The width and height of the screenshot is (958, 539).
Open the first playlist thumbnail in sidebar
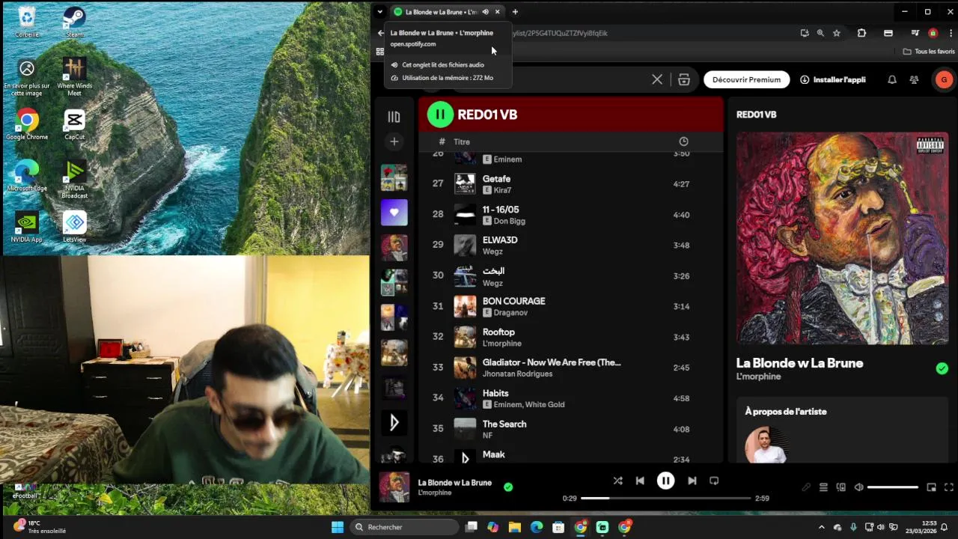[394, 177]
